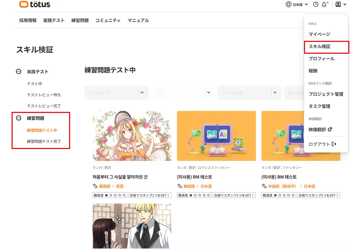Click the 実践テスト sidebar icon

(x=19, y=71)
